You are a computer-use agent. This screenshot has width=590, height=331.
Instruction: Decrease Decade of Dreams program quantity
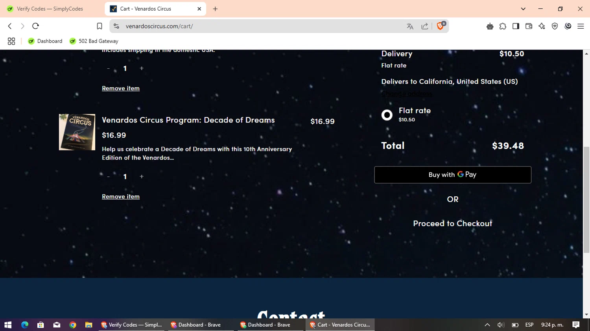click(x=108, y=177)
